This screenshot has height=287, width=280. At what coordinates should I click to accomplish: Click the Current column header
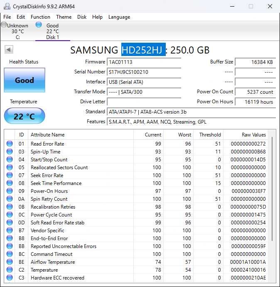coord(148,135)
